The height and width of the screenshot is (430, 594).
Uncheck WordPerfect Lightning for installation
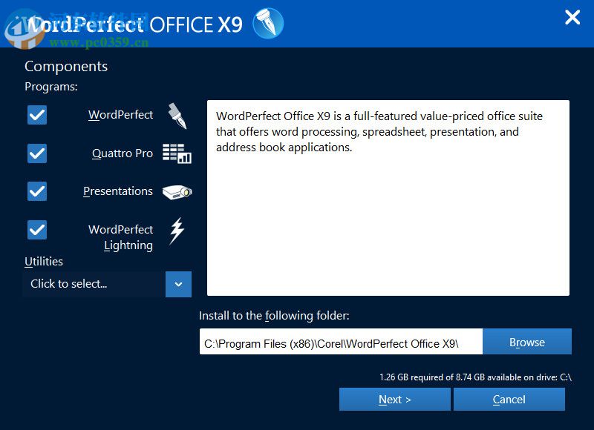point(36,230)
